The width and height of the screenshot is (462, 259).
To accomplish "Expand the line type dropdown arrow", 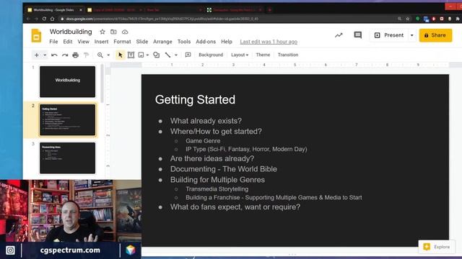I will [176, 55].
